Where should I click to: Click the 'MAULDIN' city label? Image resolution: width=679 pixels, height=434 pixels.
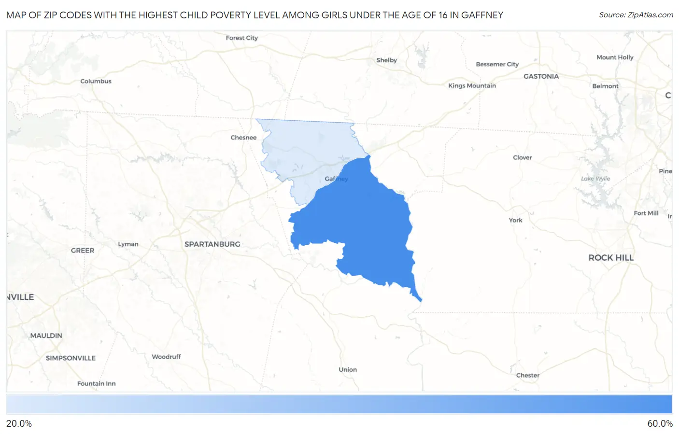coord(46,336)
